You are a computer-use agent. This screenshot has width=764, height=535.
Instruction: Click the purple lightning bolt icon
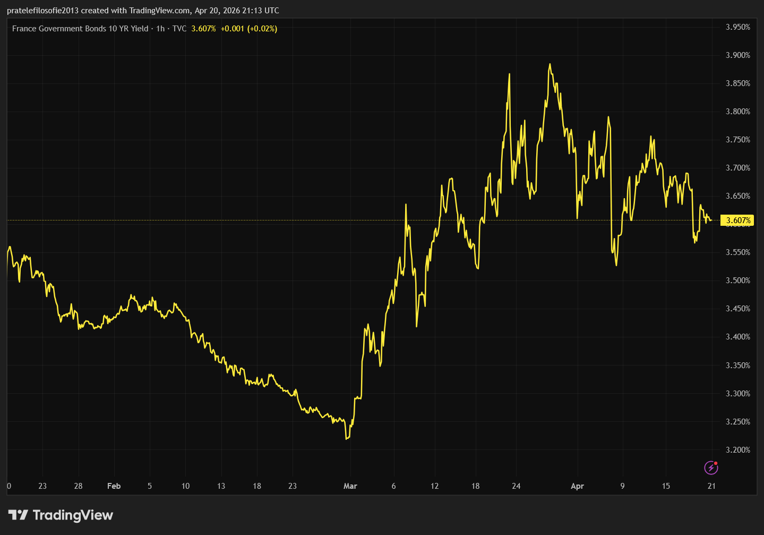711,468
